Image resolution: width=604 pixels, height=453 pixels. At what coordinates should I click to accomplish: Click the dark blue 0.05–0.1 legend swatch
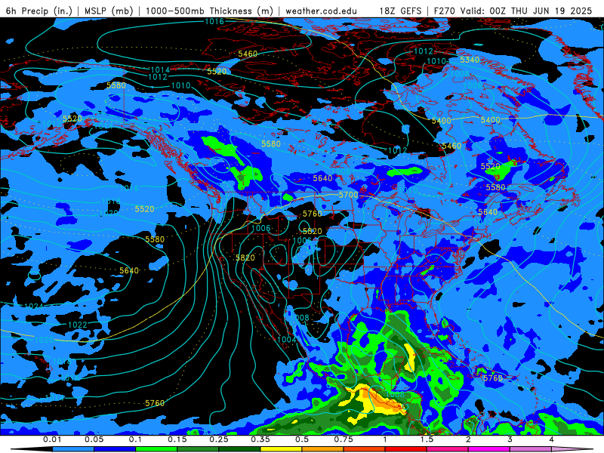click(115, 450)
